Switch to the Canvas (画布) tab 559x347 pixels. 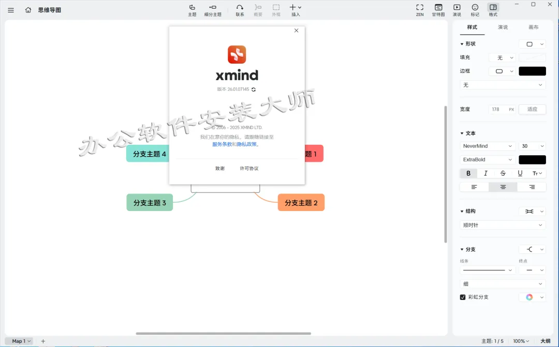533,27
